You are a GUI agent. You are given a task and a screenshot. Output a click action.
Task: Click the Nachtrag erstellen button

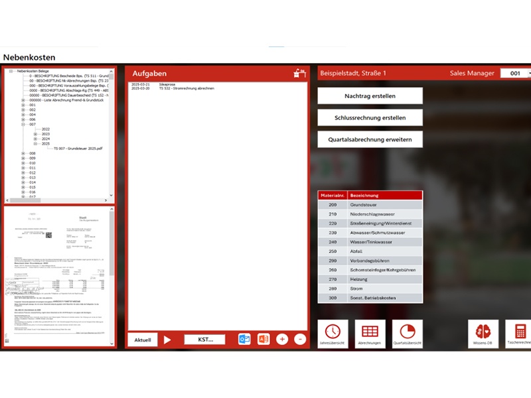tap(370, 96)
